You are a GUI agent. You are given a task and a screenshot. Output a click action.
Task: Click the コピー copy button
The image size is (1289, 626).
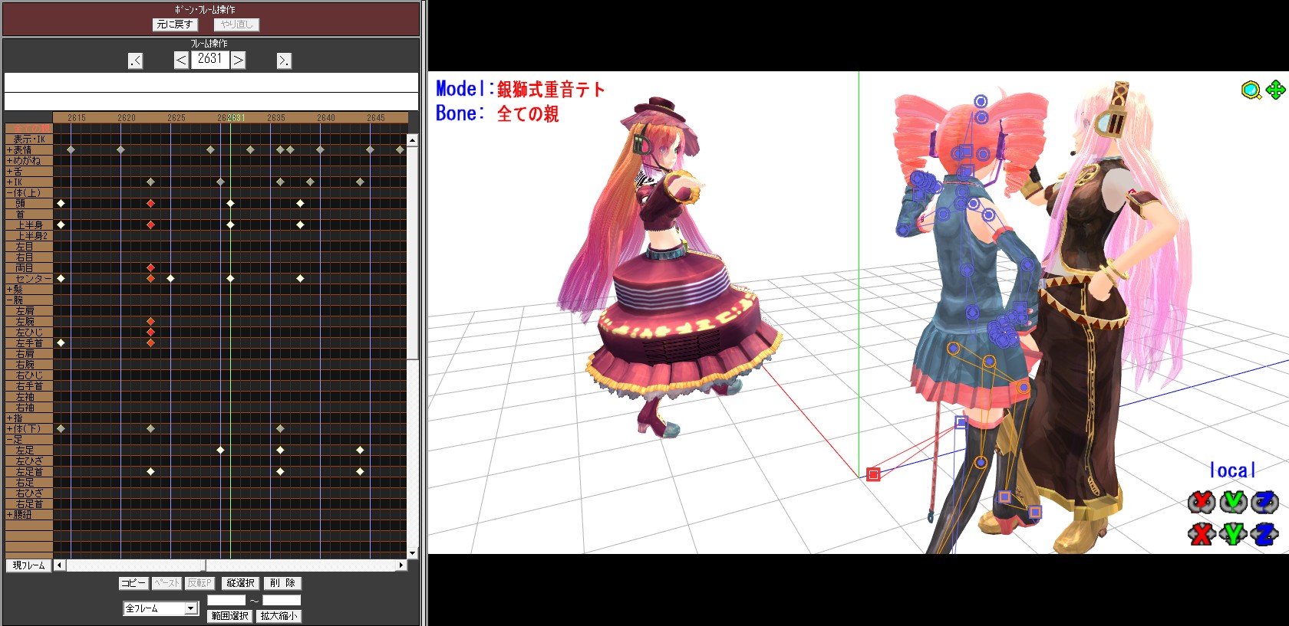coord(134,583)
